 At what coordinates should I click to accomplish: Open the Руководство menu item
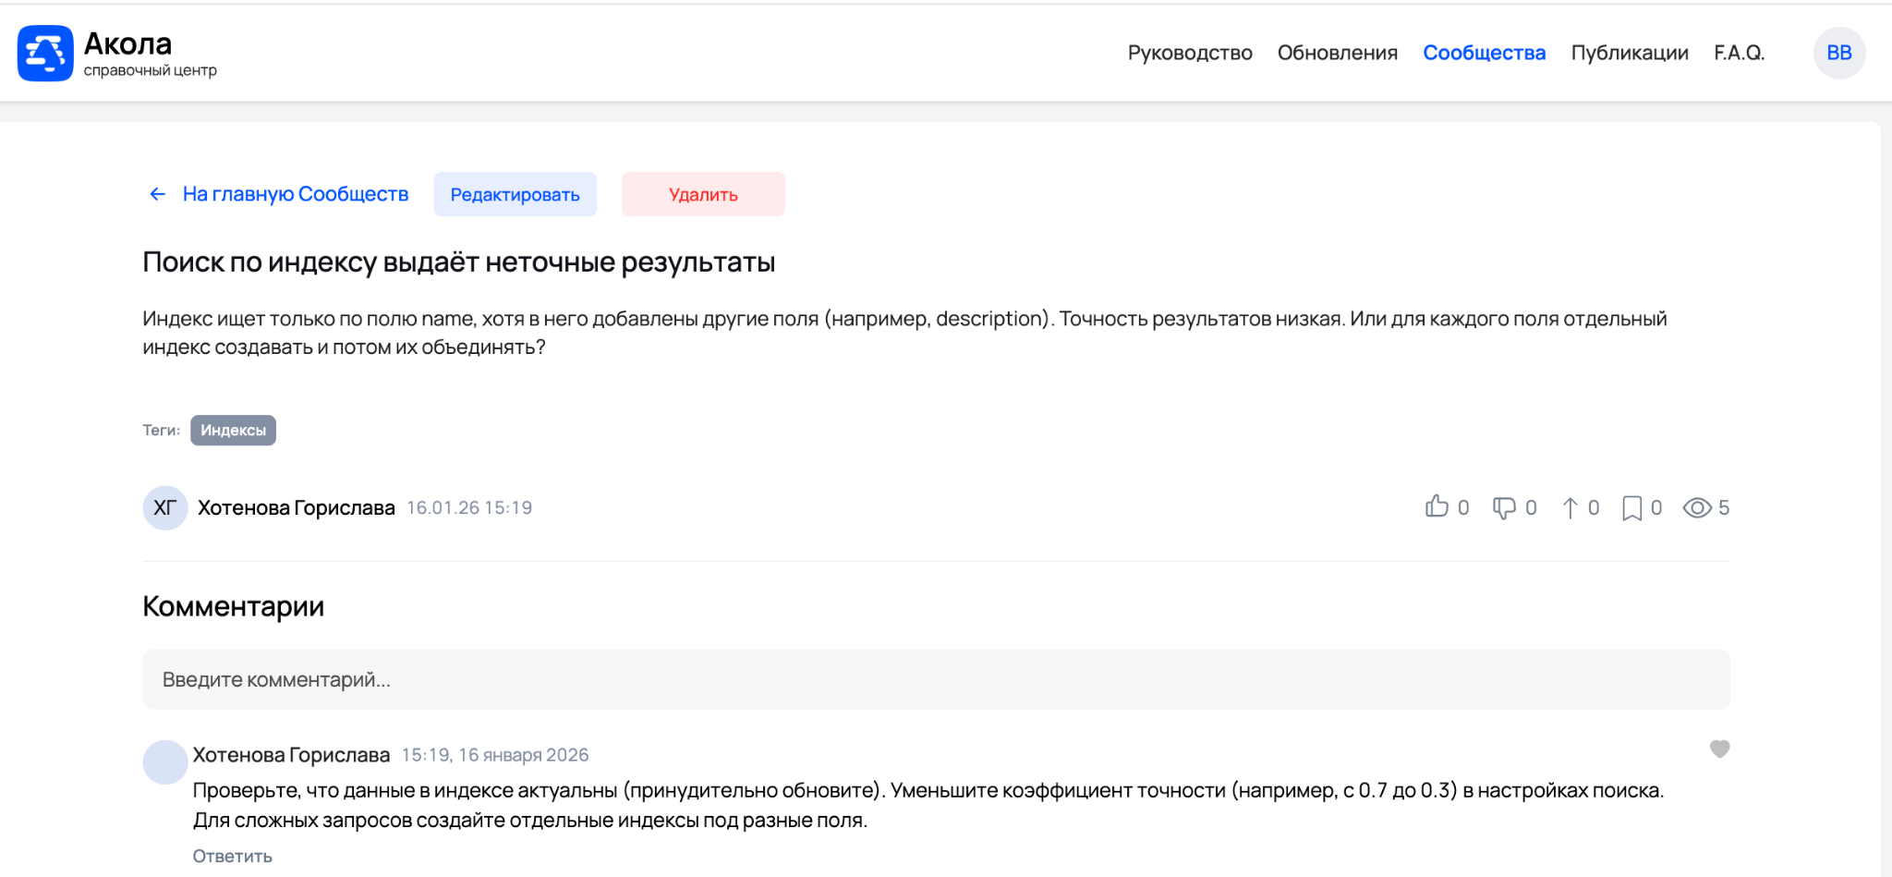tap(1189, 53)
